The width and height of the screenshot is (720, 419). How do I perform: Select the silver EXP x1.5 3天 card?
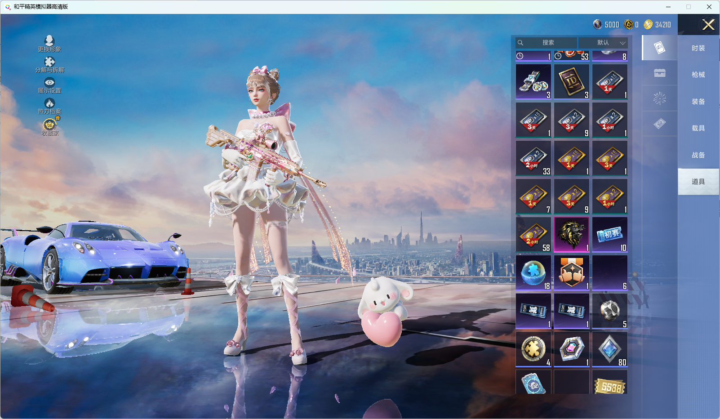tap(533, 120)
